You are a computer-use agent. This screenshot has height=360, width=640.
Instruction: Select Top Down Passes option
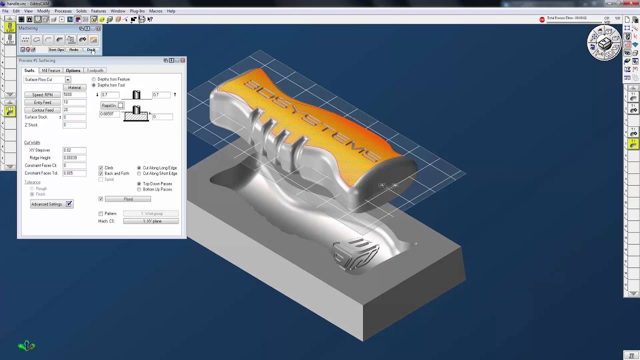(x=139, y=184)
